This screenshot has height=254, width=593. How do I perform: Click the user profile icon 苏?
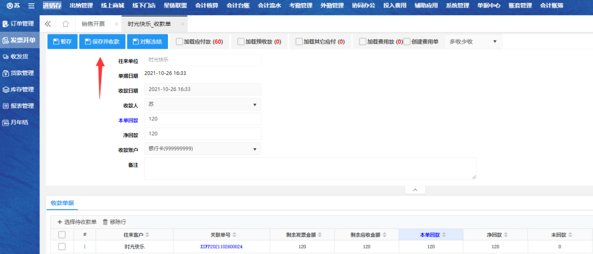click(13, 5)
